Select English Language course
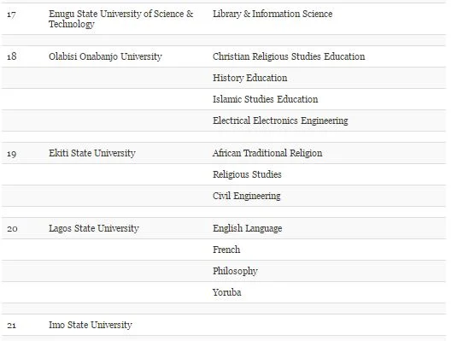Screen dimensions: 451x341 [248, 228]
